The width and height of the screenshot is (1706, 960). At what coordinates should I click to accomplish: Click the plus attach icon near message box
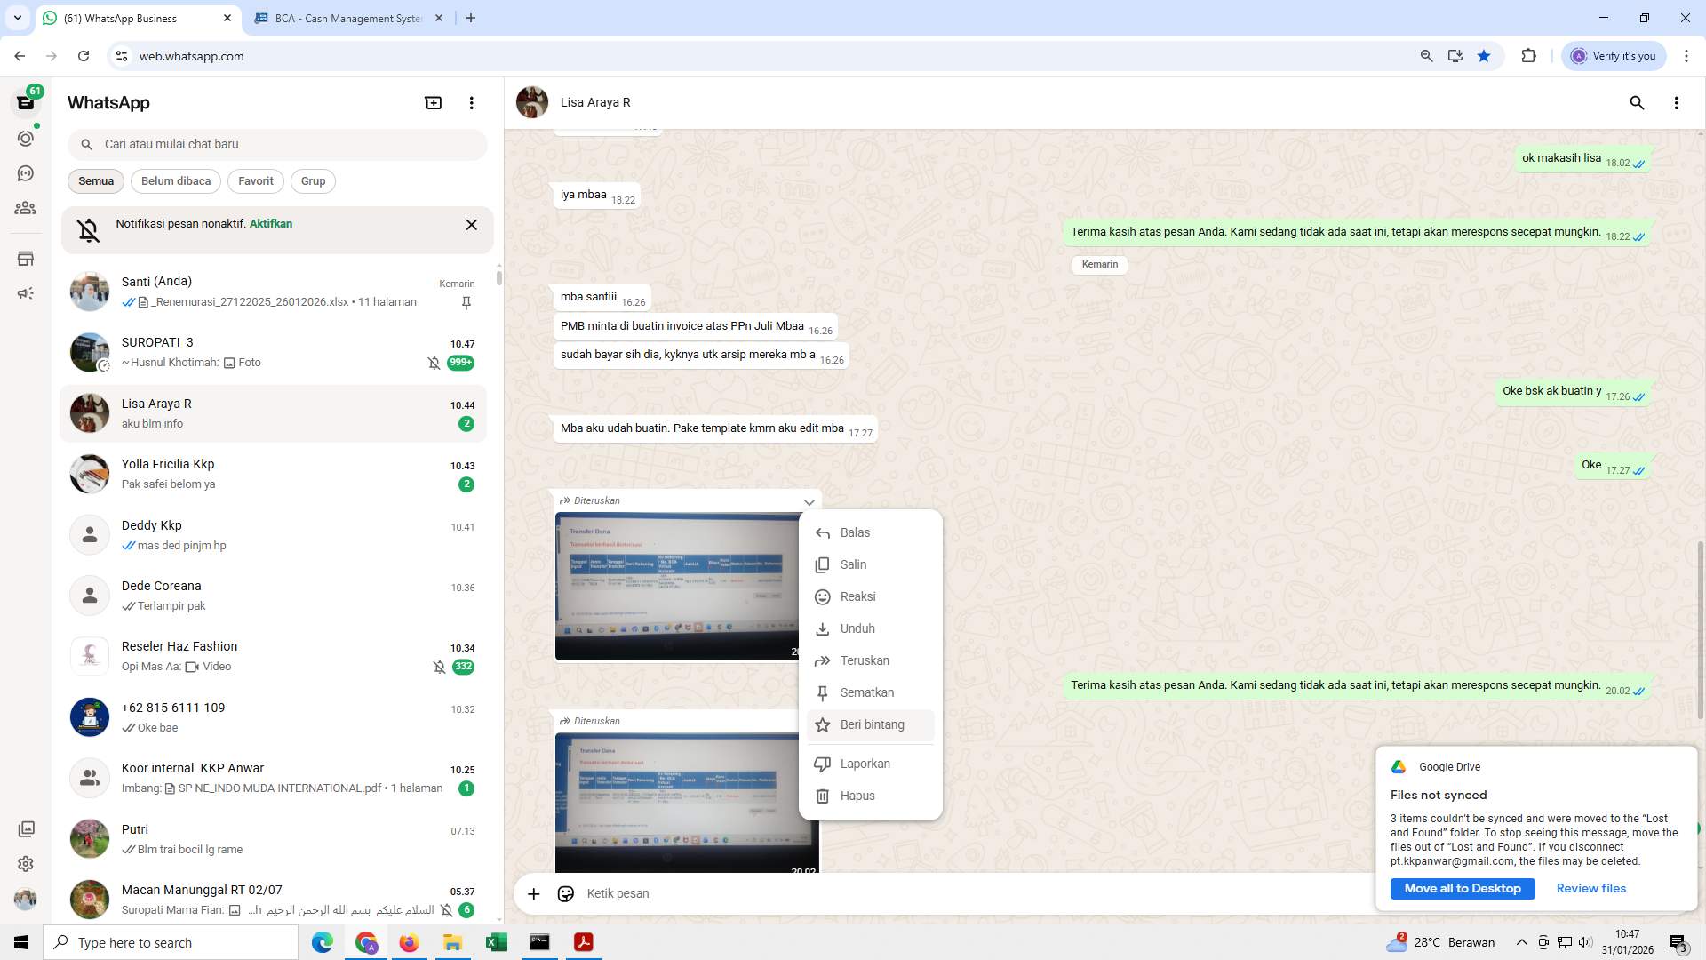533,893
